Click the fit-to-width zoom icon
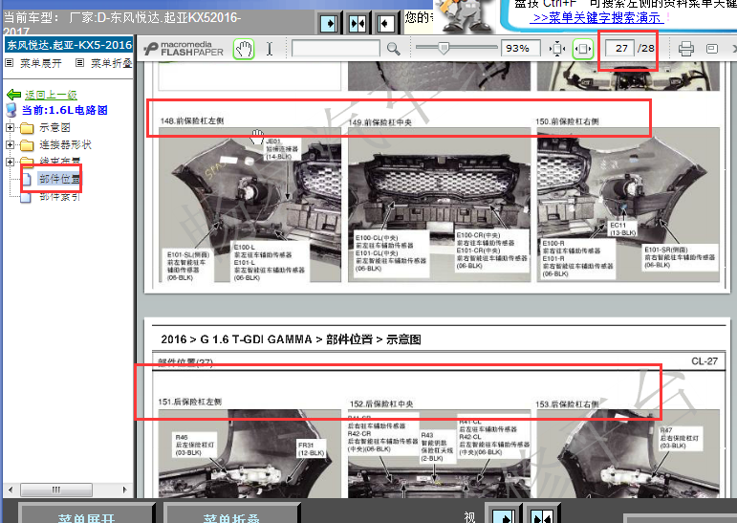 pos(582,49)
